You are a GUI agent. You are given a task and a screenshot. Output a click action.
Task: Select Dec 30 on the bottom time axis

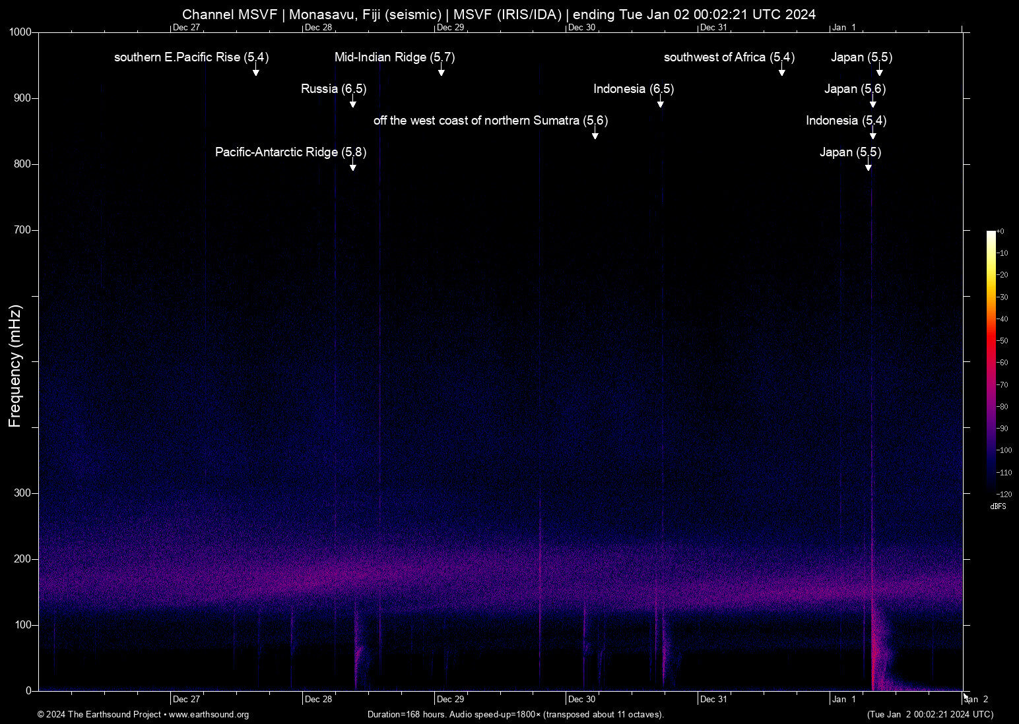click(x=581, y=700)
